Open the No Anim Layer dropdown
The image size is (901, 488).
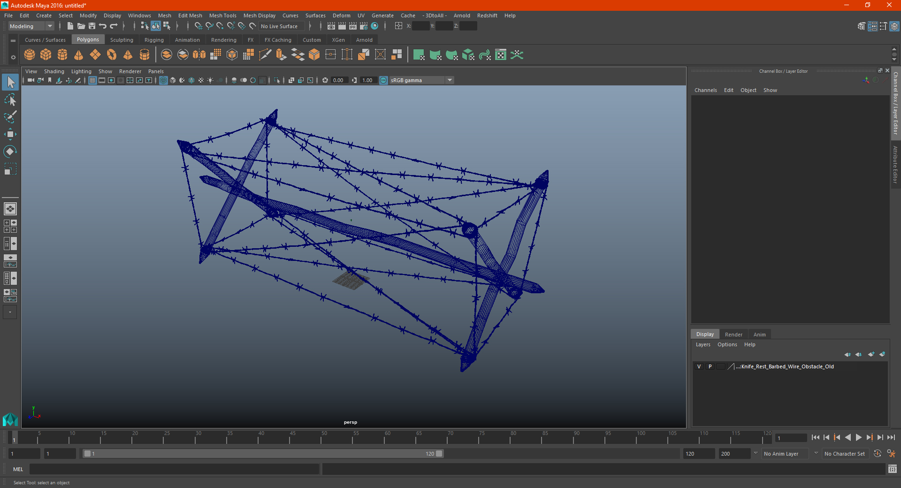tap(786, 454)
